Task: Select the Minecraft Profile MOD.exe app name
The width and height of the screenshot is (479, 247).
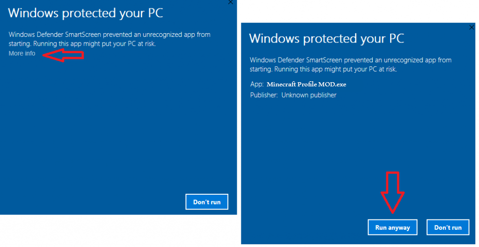Action: 306,85
